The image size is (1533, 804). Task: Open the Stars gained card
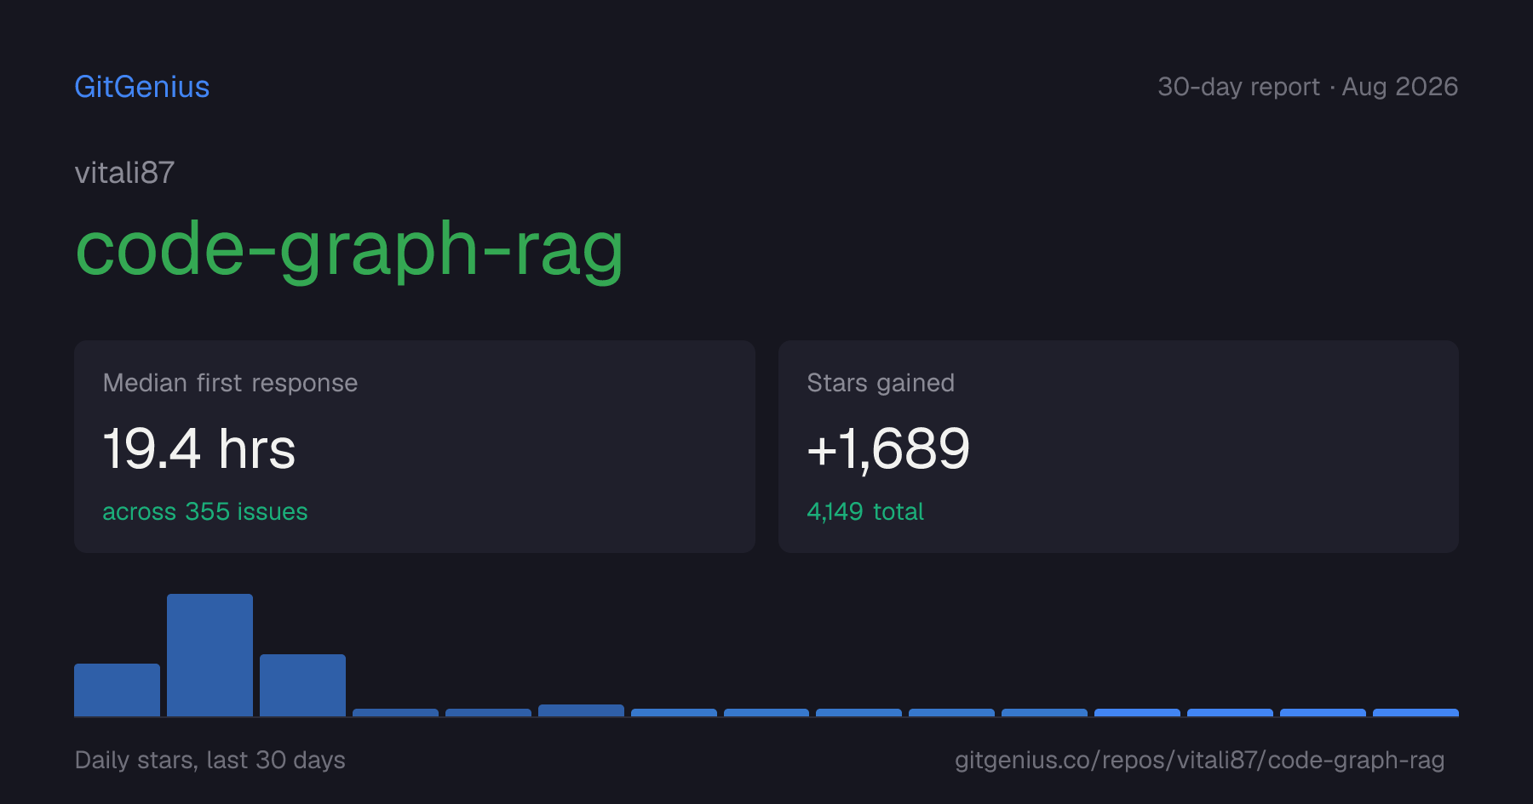point(1118,447)
